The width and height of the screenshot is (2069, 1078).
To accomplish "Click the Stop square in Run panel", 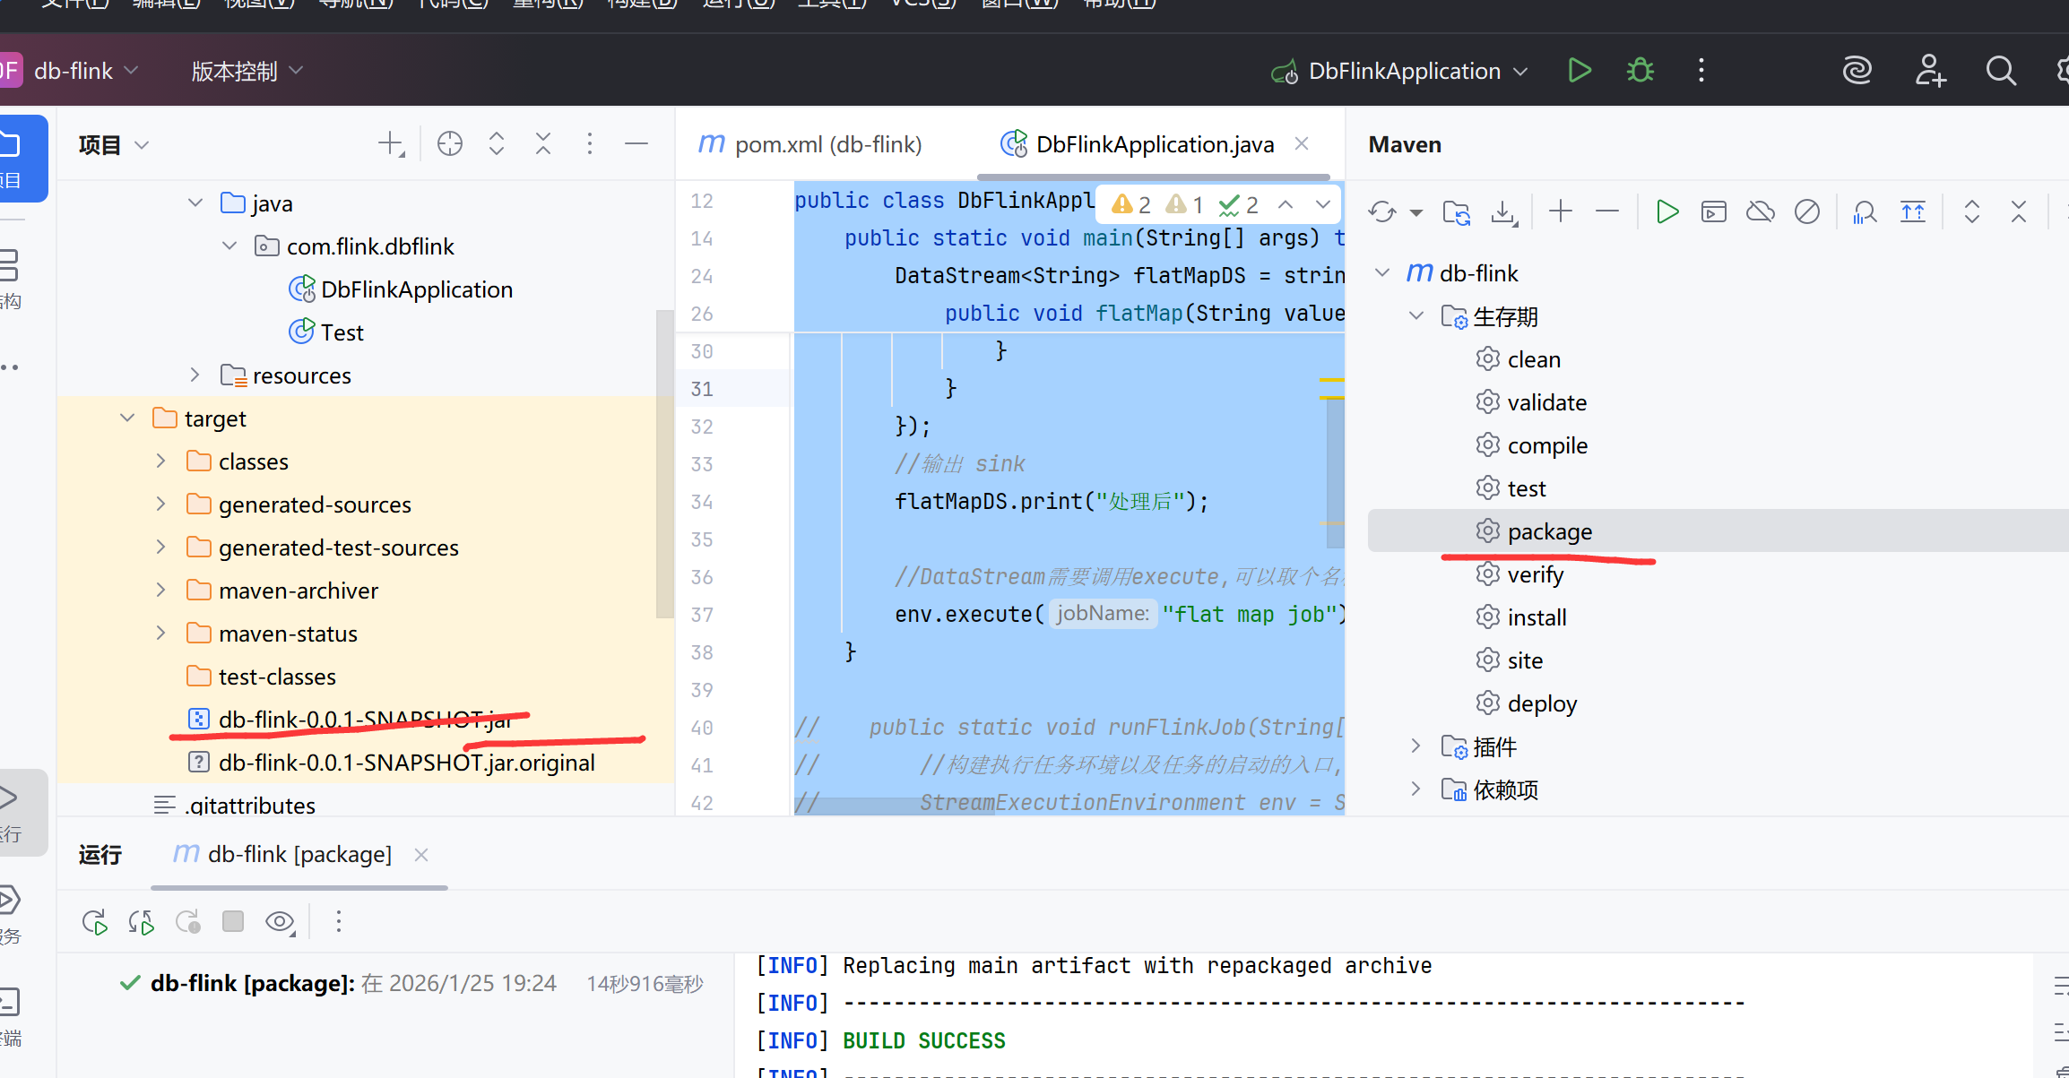I will 233,921.
